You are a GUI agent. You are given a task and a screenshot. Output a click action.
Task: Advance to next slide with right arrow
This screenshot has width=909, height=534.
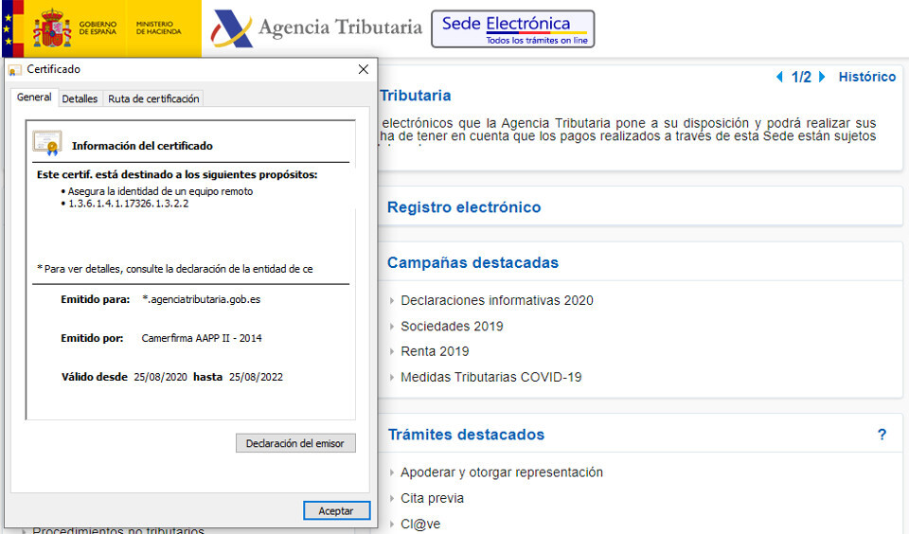tap(822, 78)
